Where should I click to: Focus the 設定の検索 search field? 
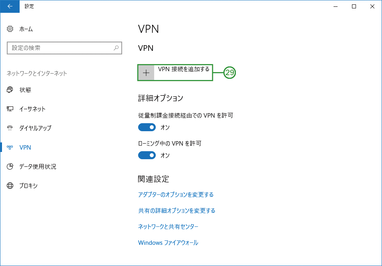(x=64, y=48)
